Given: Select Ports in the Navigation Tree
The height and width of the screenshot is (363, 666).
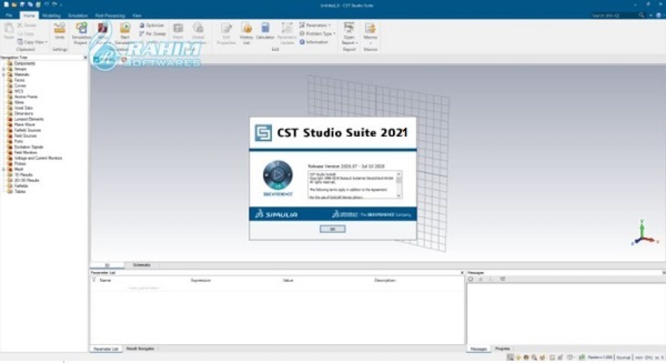Looking at the screenshot, I should [x=19, y=141].
